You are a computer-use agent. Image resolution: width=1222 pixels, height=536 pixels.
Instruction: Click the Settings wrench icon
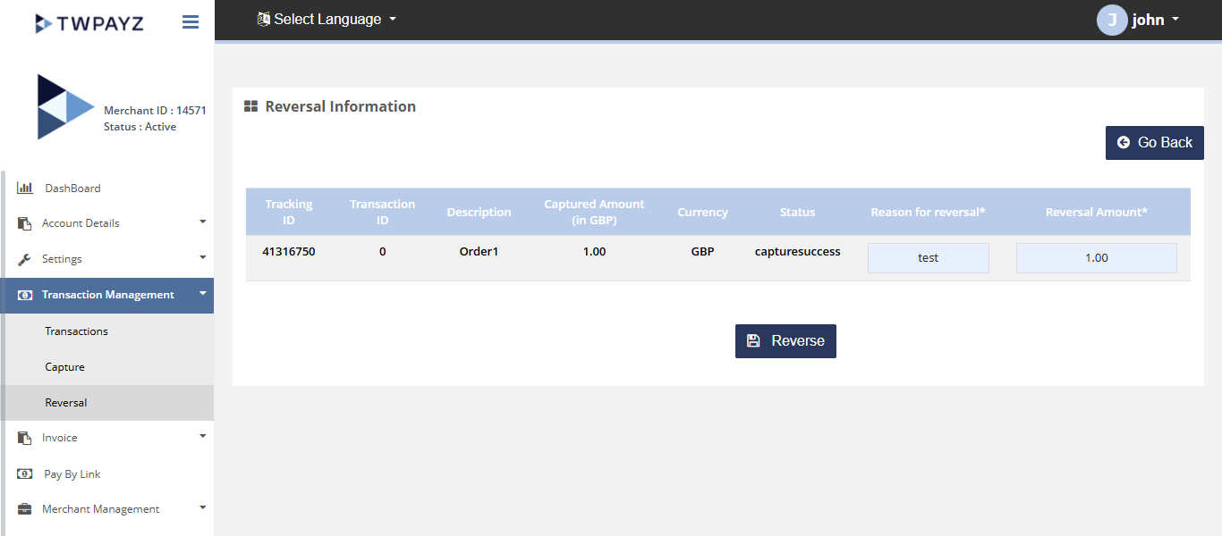point(25,259)
